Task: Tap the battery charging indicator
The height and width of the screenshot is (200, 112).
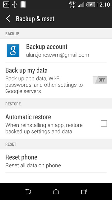Action: (91, 5)
